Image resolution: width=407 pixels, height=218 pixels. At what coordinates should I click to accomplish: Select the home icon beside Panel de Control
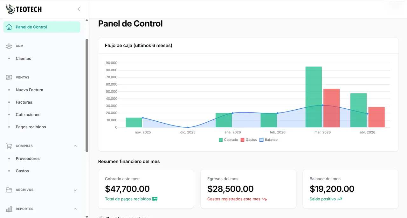click(x=9, y=27)
